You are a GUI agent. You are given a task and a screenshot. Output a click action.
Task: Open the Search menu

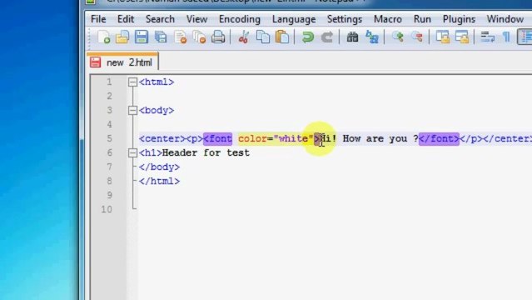coord(160,19)
